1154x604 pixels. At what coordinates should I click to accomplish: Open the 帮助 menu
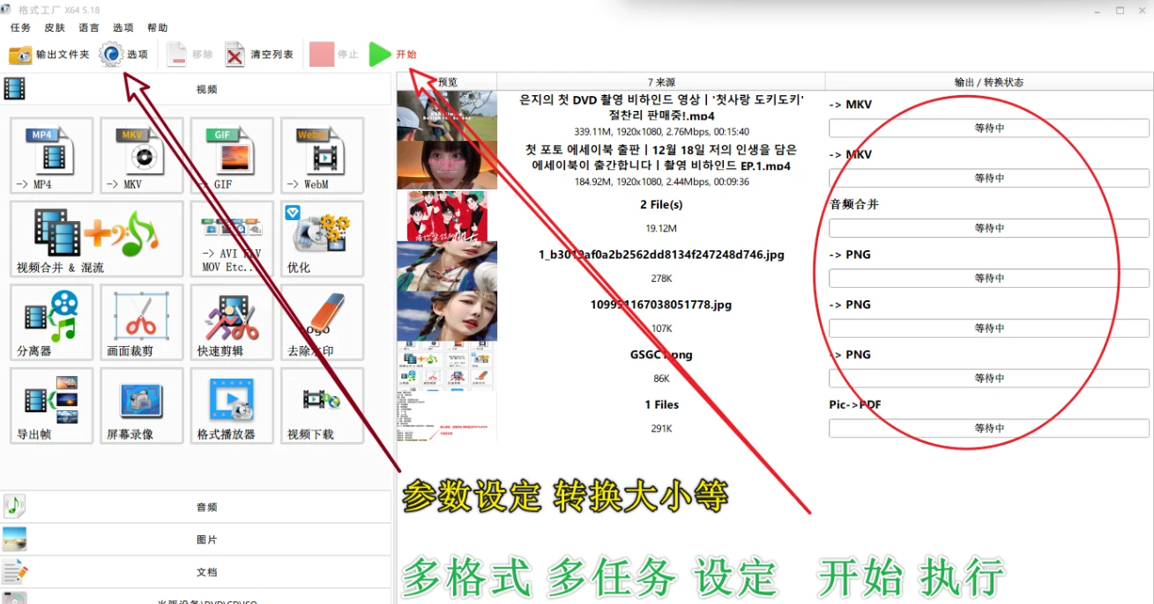pos(158,28)
